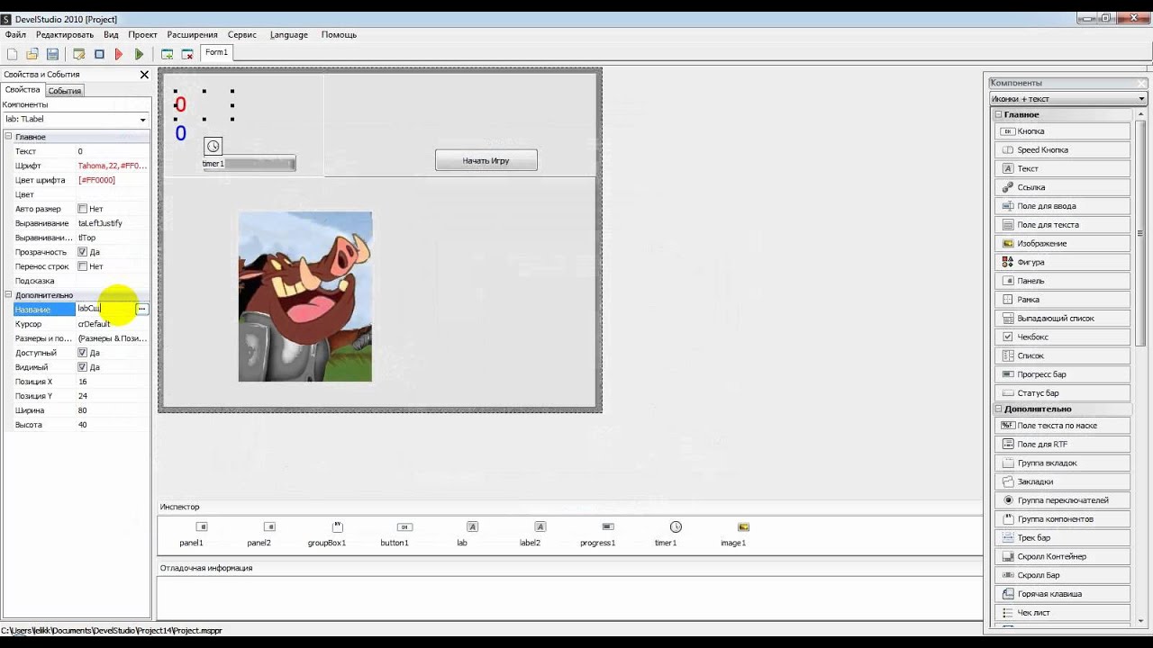Pick the Текст component from the palette
The height and width of the screenshot is (648, 1153).
[1063, 168]
